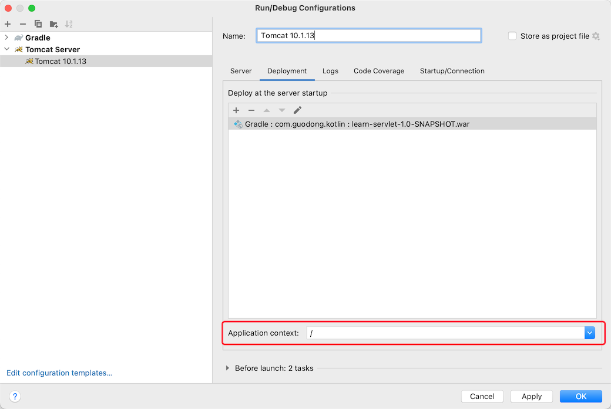
Task: Open the Application context dropdown
Action: point(589,333)
